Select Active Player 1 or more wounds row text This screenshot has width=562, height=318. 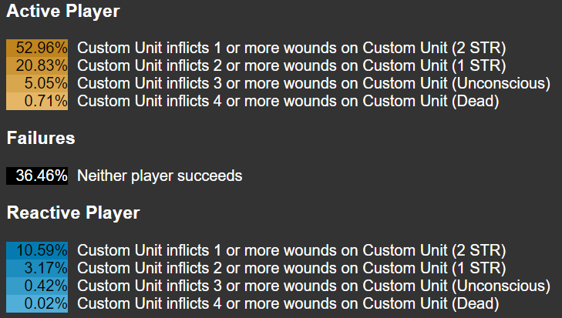pyautogui.click(x=291, y=47)
